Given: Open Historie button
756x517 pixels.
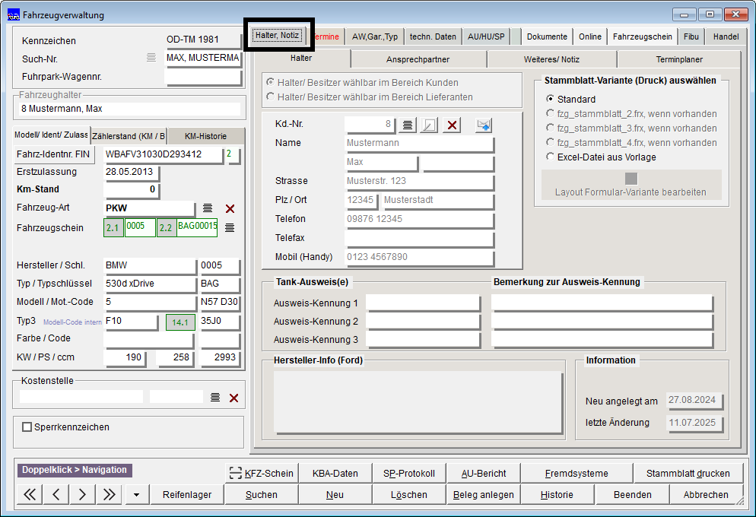Looking at the screenshot, I should 557,494.
